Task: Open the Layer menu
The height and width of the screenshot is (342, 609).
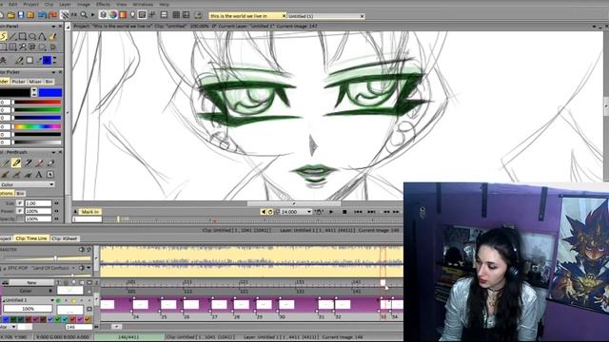Action: point(65,4)
